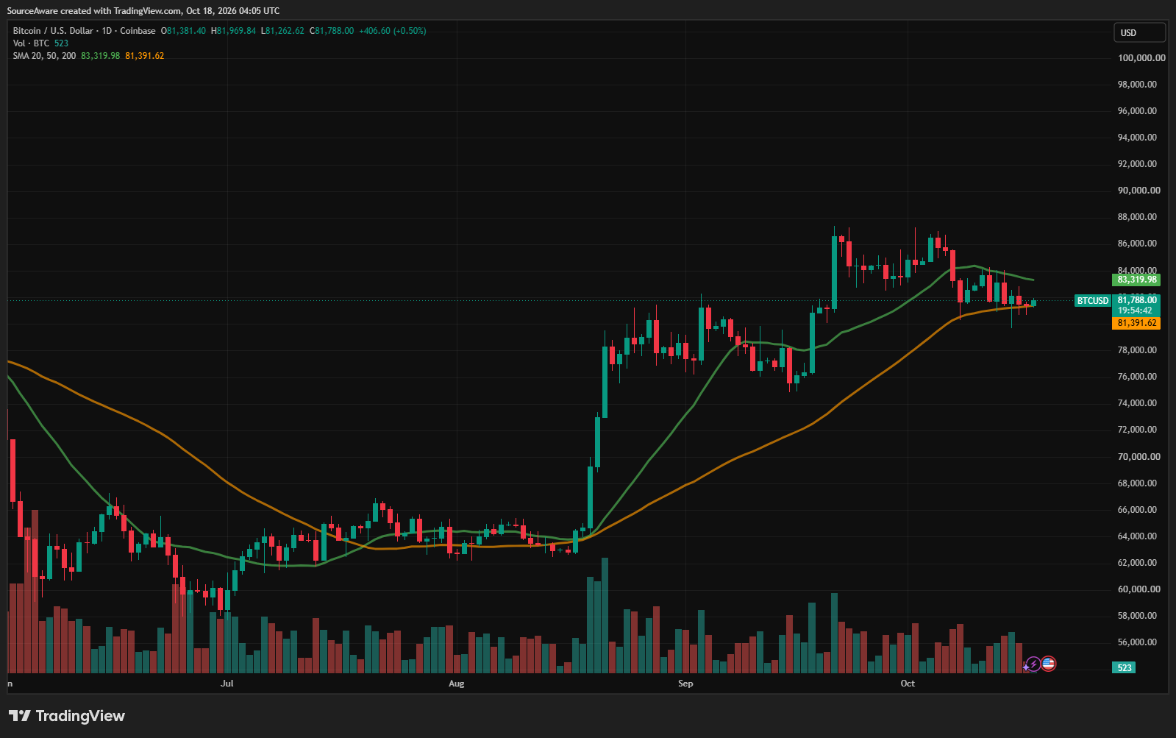Click the 523 volume tag on the price axis

tap(1125, 667)
